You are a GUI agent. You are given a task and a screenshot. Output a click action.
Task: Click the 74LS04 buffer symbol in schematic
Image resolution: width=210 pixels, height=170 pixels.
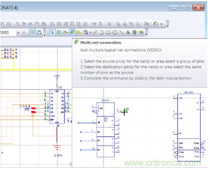click(106, 120)
